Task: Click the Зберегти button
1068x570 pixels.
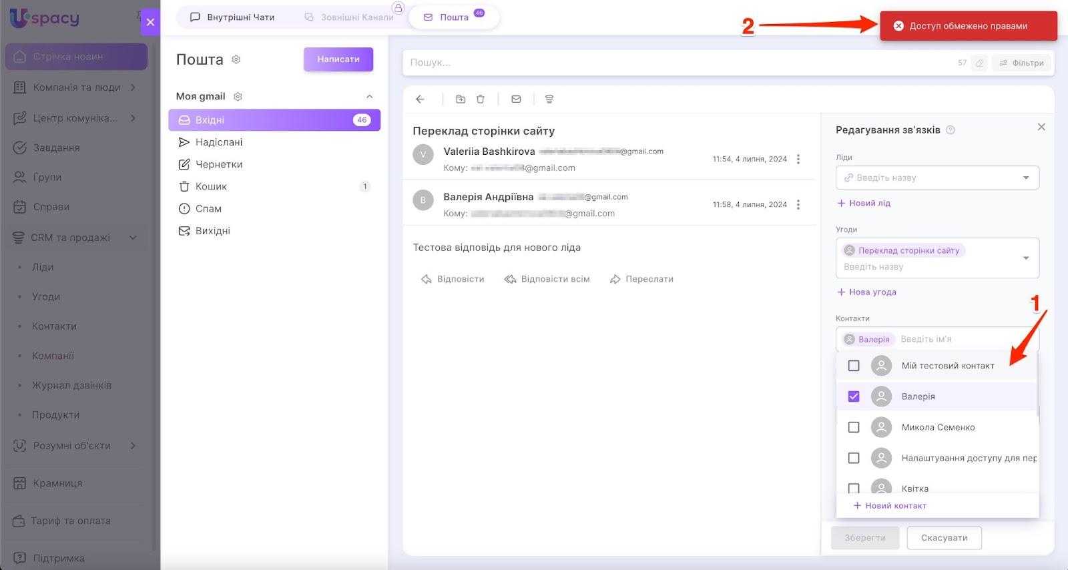Action: point(865,538)
